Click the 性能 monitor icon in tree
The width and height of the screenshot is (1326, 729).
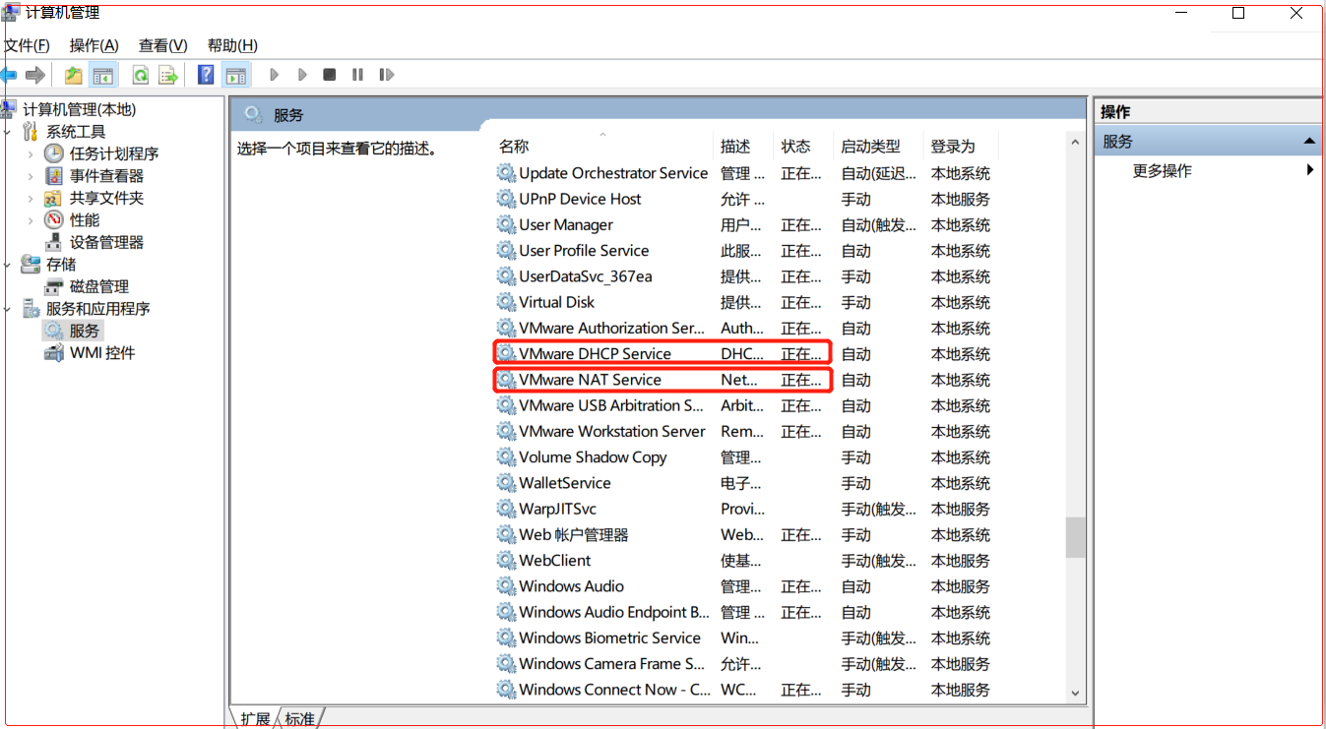pos(54,220)
